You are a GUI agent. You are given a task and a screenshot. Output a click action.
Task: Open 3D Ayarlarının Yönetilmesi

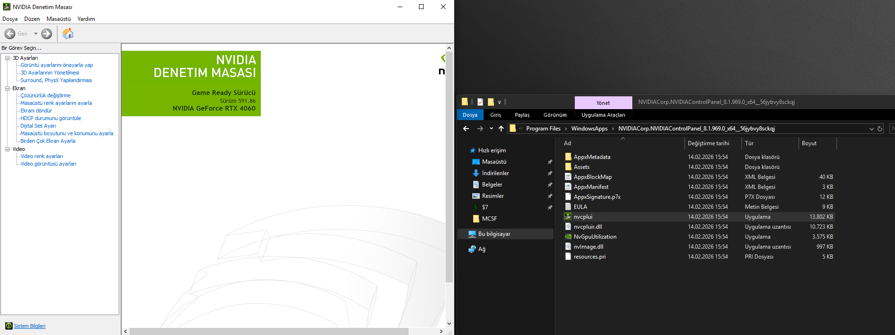pyautogui.click(x=50, y=73)
